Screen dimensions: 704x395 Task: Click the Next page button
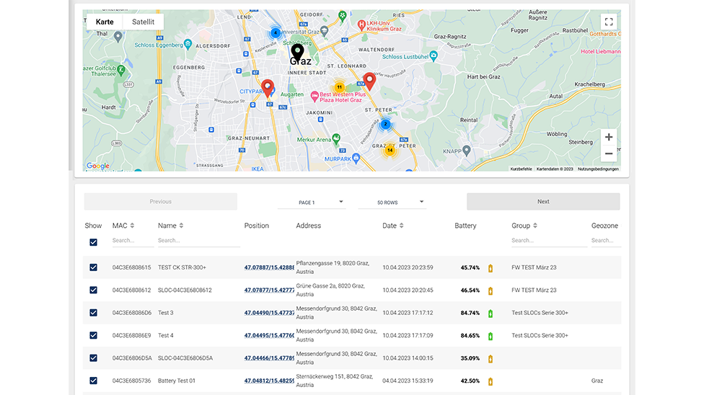coord(542,202)
